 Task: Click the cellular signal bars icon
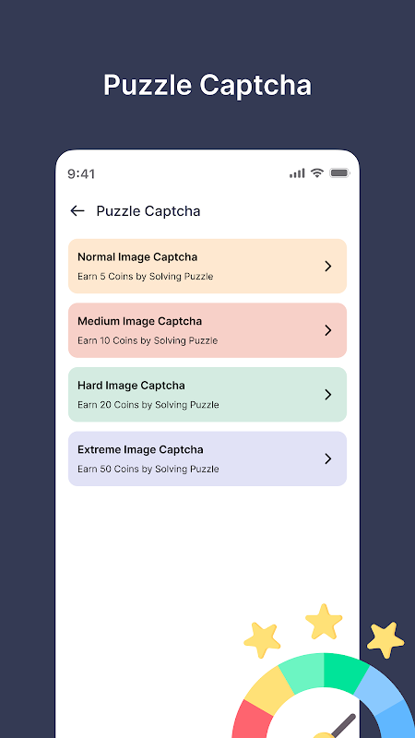[x=297, y=173]
